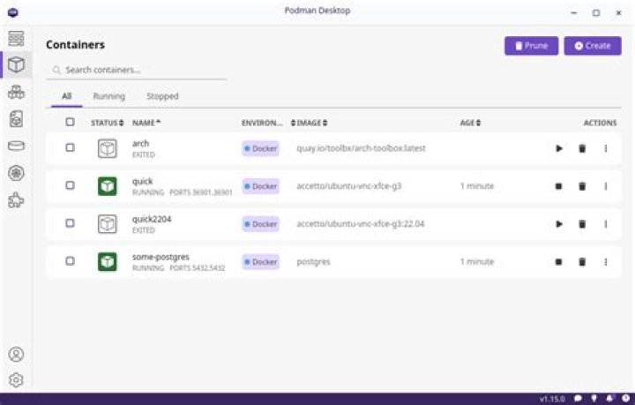Open the Extensions puzzle icon

coord(16,200)
